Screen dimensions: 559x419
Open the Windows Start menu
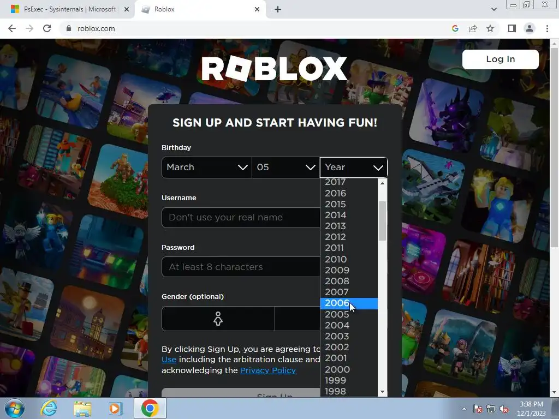[14, 408]
